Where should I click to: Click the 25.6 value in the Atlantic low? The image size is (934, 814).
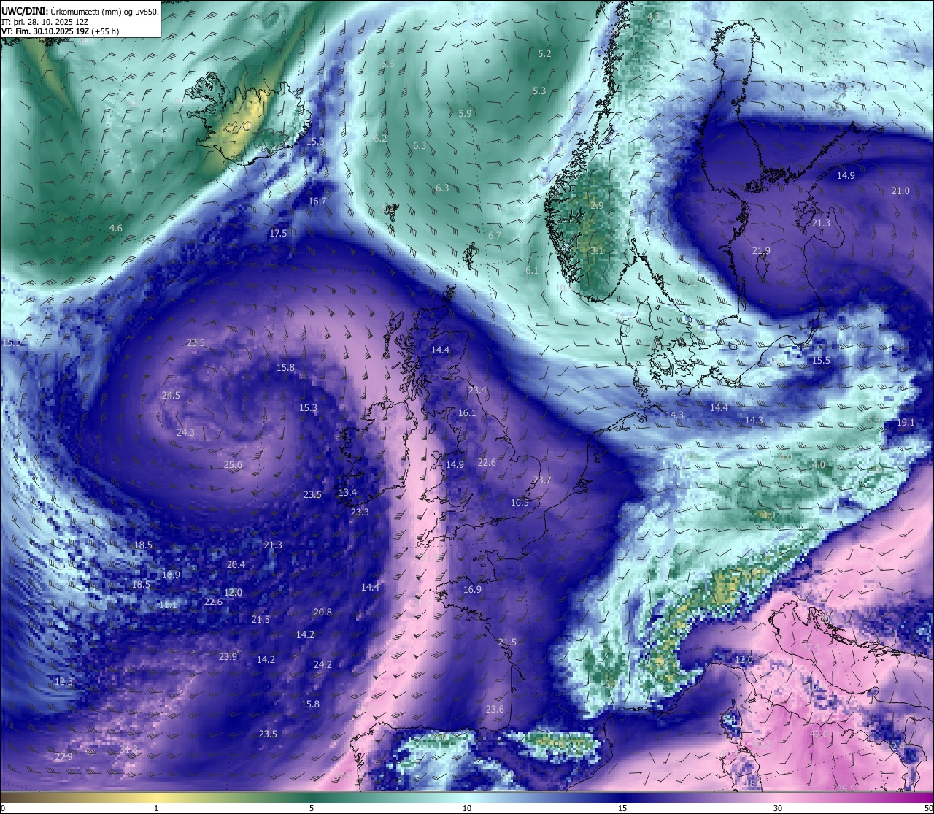[233, 464]
